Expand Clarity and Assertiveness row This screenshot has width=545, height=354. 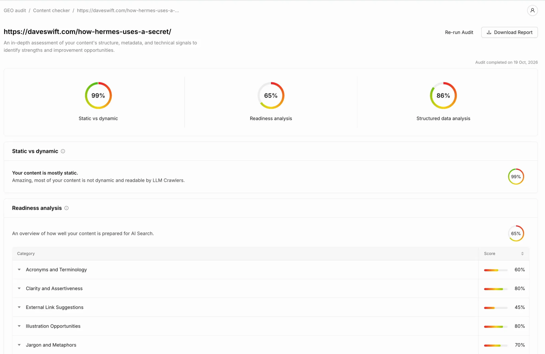pos(19,288)
